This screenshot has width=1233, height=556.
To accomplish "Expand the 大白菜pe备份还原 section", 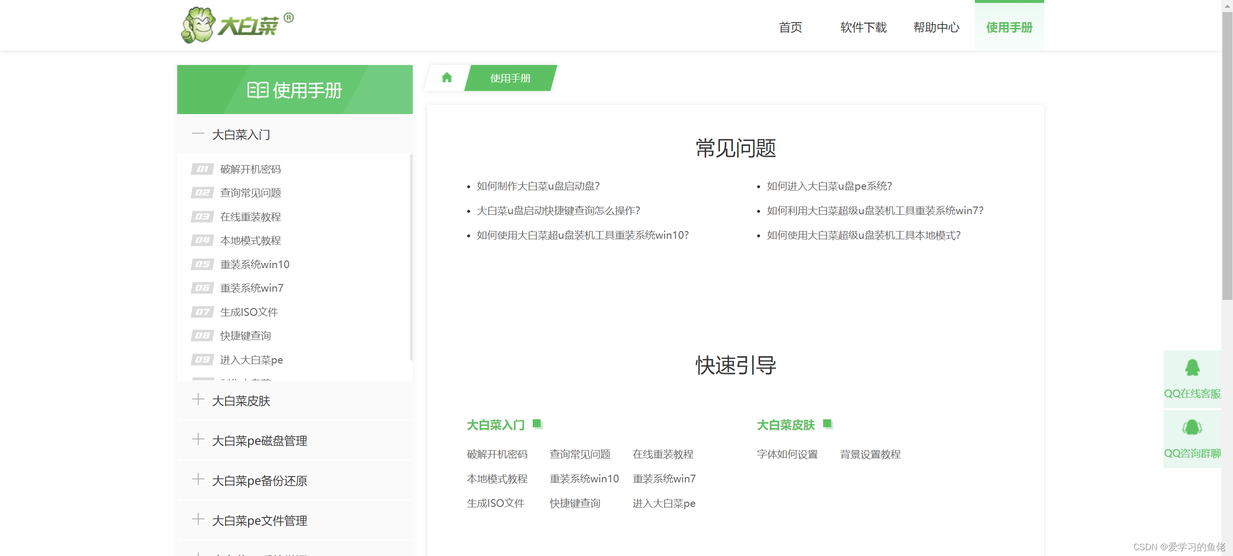I will tap(295, 480).
